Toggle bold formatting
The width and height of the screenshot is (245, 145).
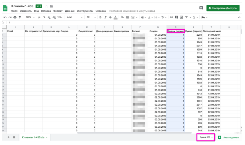click(100, 17)
